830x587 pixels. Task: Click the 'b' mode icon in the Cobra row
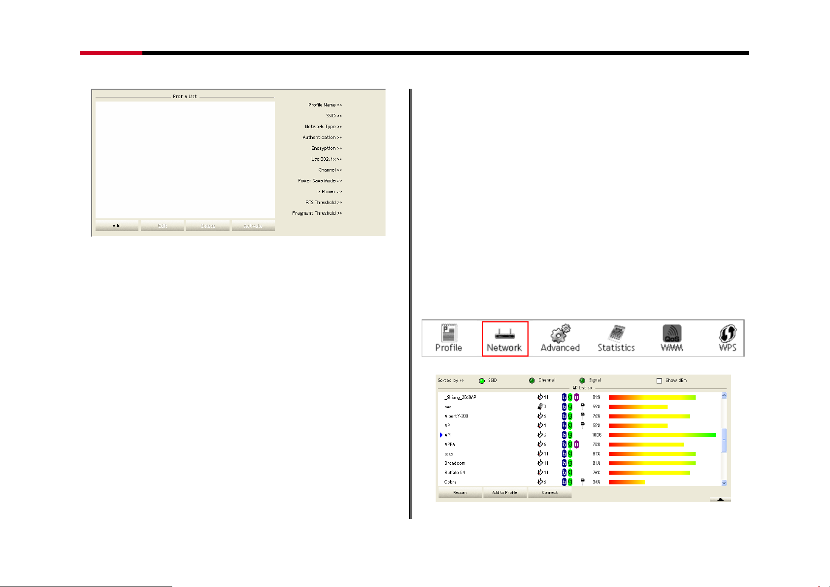point(564,482)
